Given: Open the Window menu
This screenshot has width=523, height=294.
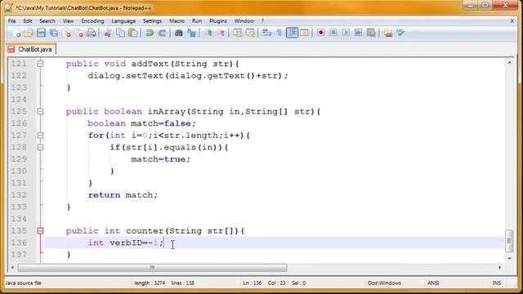Looking at the screenshot, I should tap(244, 21).
